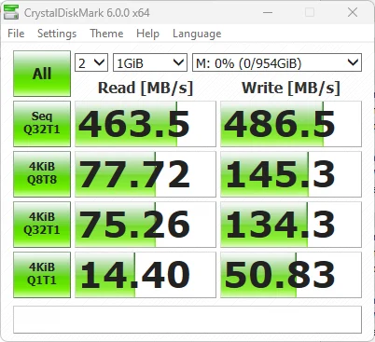The image size is (375, 342).
Task: Run the 4KiB Q8T8 benchmark
Action: point(42,174)
